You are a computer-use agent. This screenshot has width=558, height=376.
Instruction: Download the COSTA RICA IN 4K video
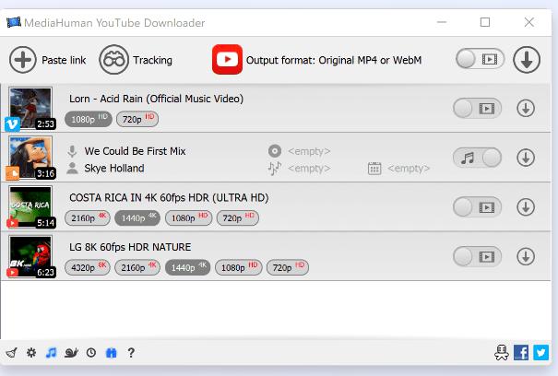[526, 207]
